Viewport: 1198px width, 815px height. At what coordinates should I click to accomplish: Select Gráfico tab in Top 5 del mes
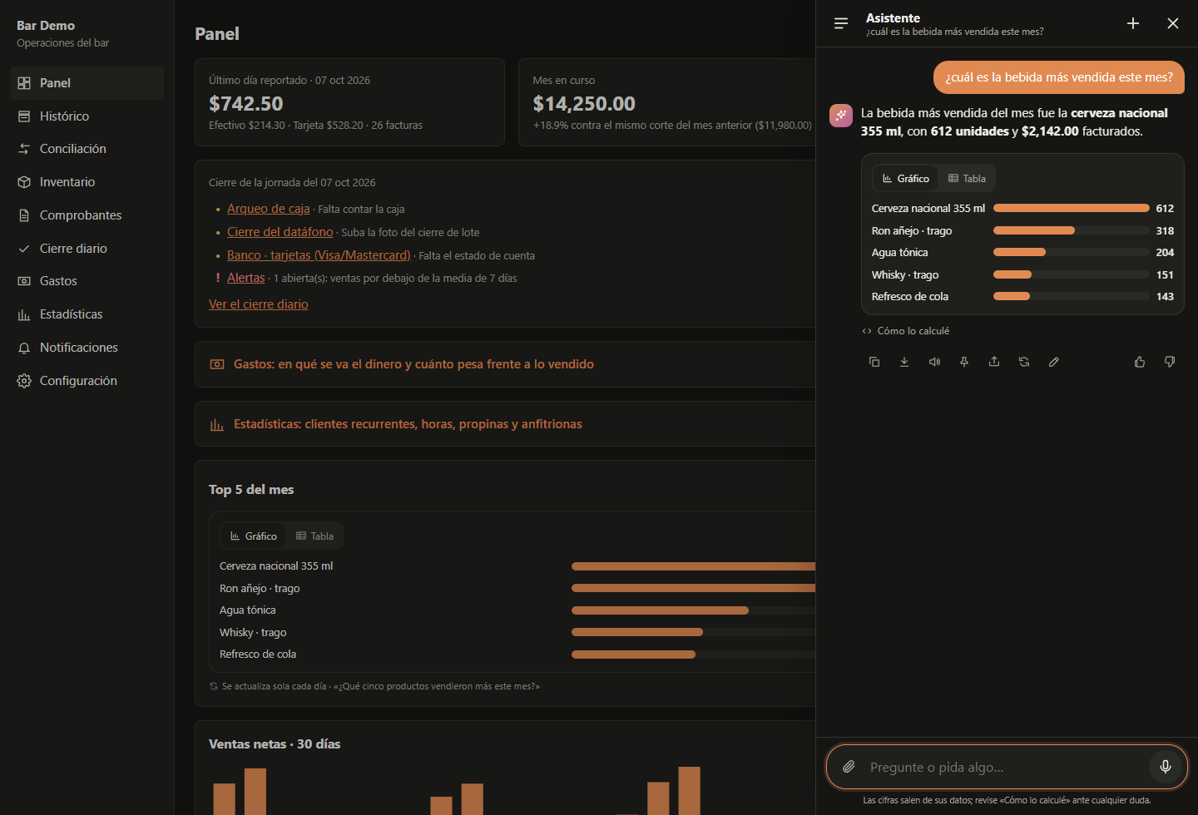254,536
